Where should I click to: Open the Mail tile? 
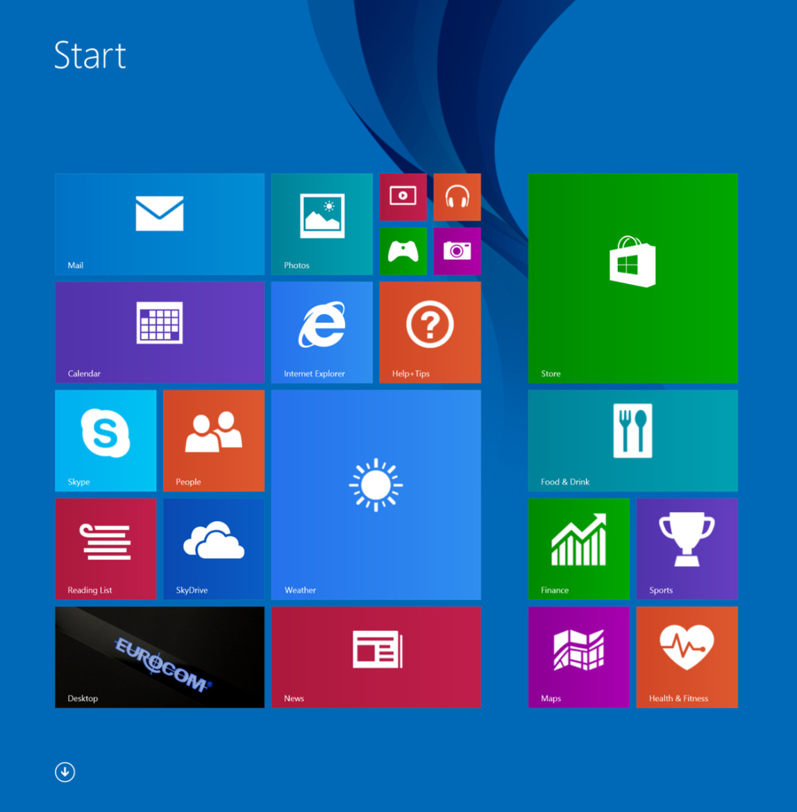tap(160, 224)
